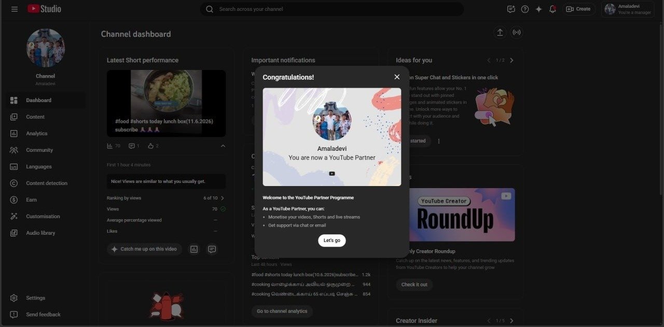664x327 pixels.
Task: Click Catch me up on this video
Action: click(x=144, y=249)
